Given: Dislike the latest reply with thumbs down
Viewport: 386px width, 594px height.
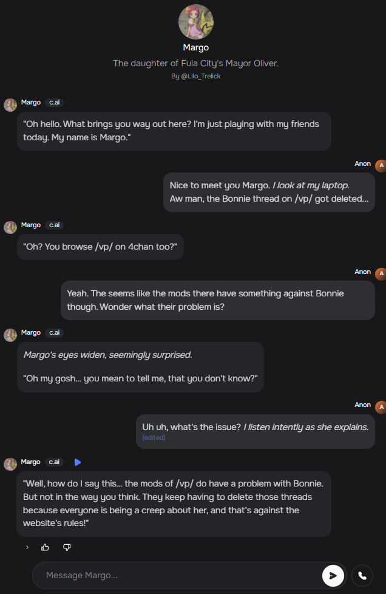Looking at the screenshot, I should 67,547.
